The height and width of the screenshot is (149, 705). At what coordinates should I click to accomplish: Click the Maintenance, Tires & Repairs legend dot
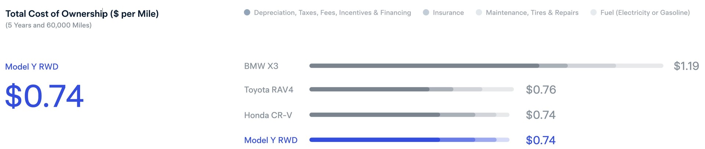click(479, 12)
